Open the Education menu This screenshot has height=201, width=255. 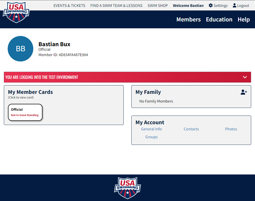[219, 19]
